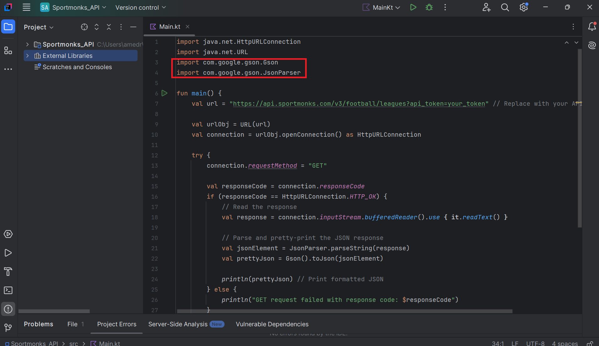Screen dimensions: 599x346
Task: Open the AI Assistant spiral icon
Action: [x=592, y=45]
